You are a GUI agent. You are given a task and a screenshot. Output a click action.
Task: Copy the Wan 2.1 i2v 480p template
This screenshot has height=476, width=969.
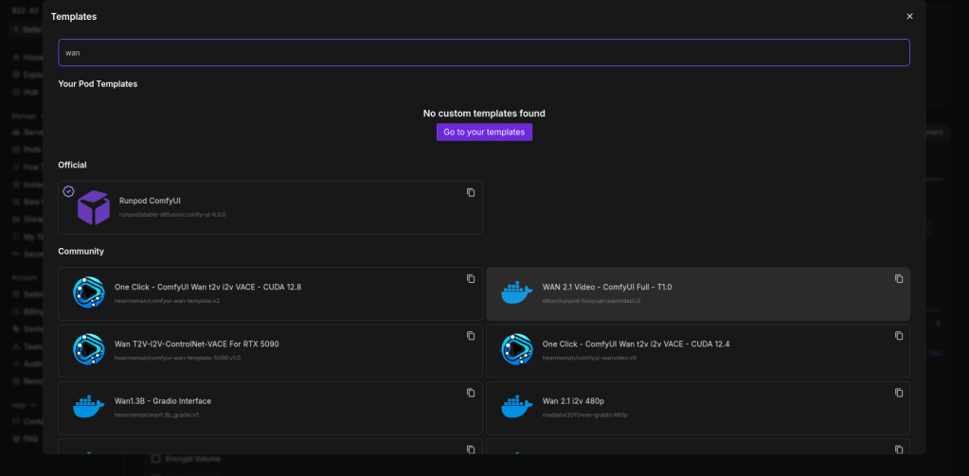(x=899, y=393)
